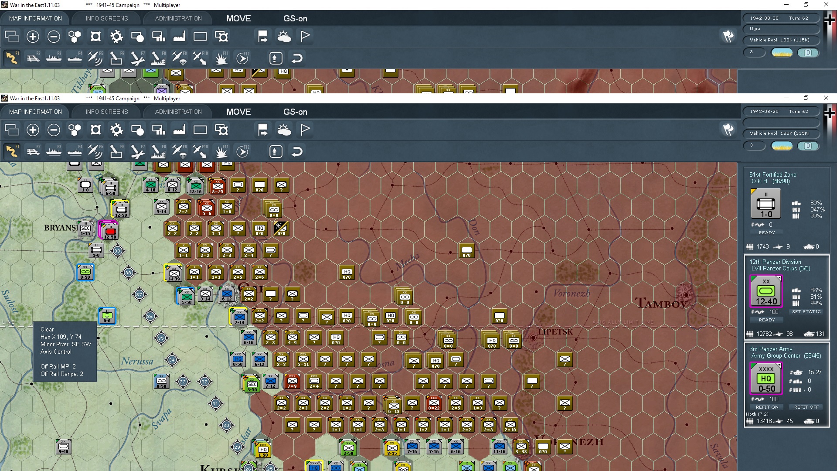Select F1 move mode in lower window
The image size is (837, 471).
12,152
